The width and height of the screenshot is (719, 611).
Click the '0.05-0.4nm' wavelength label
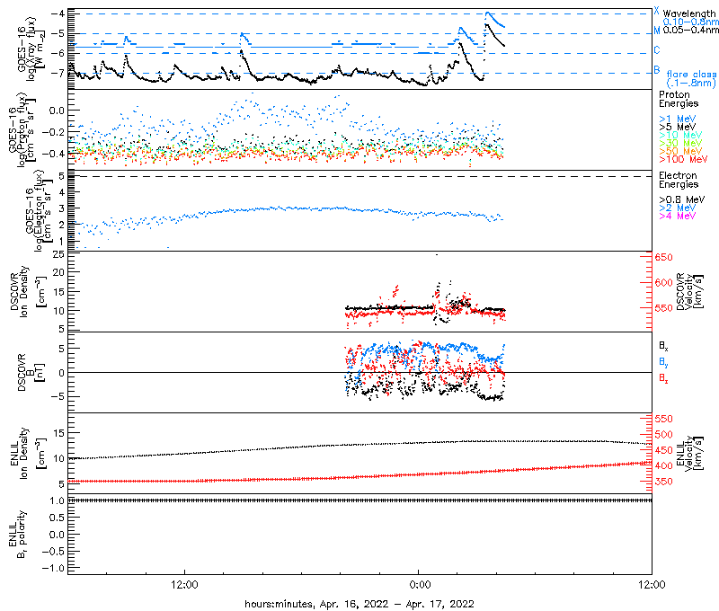pyautogui.click(x=690, y=30)
